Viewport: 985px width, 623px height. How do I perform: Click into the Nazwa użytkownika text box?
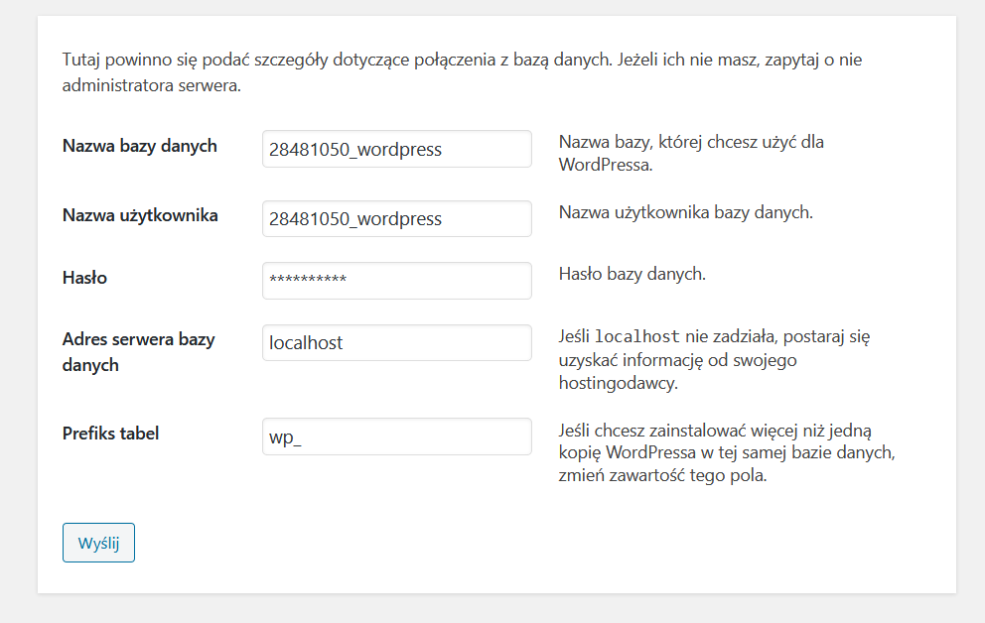click(x=396, y=219)
